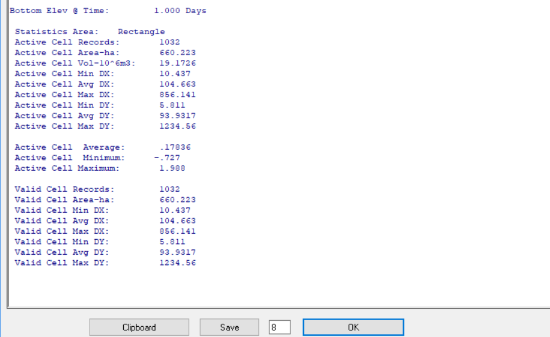
Task: Select Active Cell Area-ha value 660.223
Action: click(177, 53)
